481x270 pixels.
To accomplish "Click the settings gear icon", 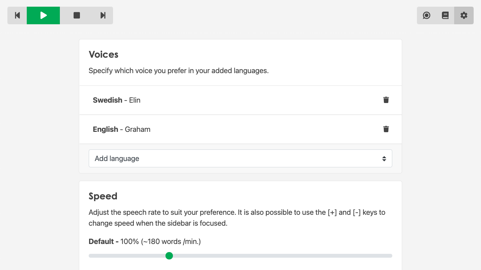I will coord(464,15).
